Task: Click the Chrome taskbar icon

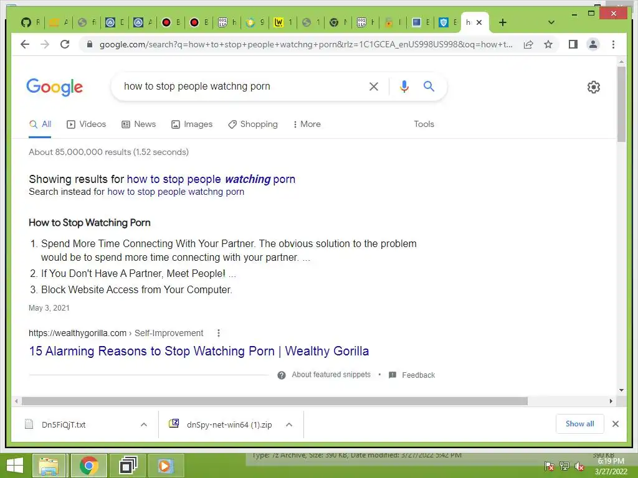Action: pyautogui.click(x=88, y=466)
